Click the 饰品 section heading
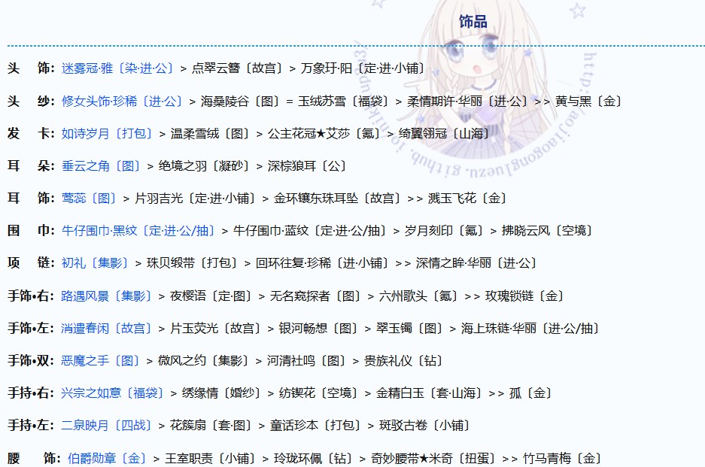The width and height of the screenshot is (705, 467). tap(473, 22)
